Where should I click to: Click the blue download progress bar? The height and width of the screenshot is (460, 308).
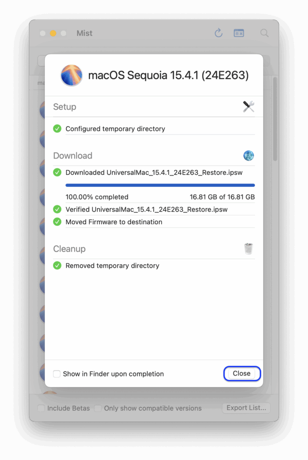(x=160, y=185)
